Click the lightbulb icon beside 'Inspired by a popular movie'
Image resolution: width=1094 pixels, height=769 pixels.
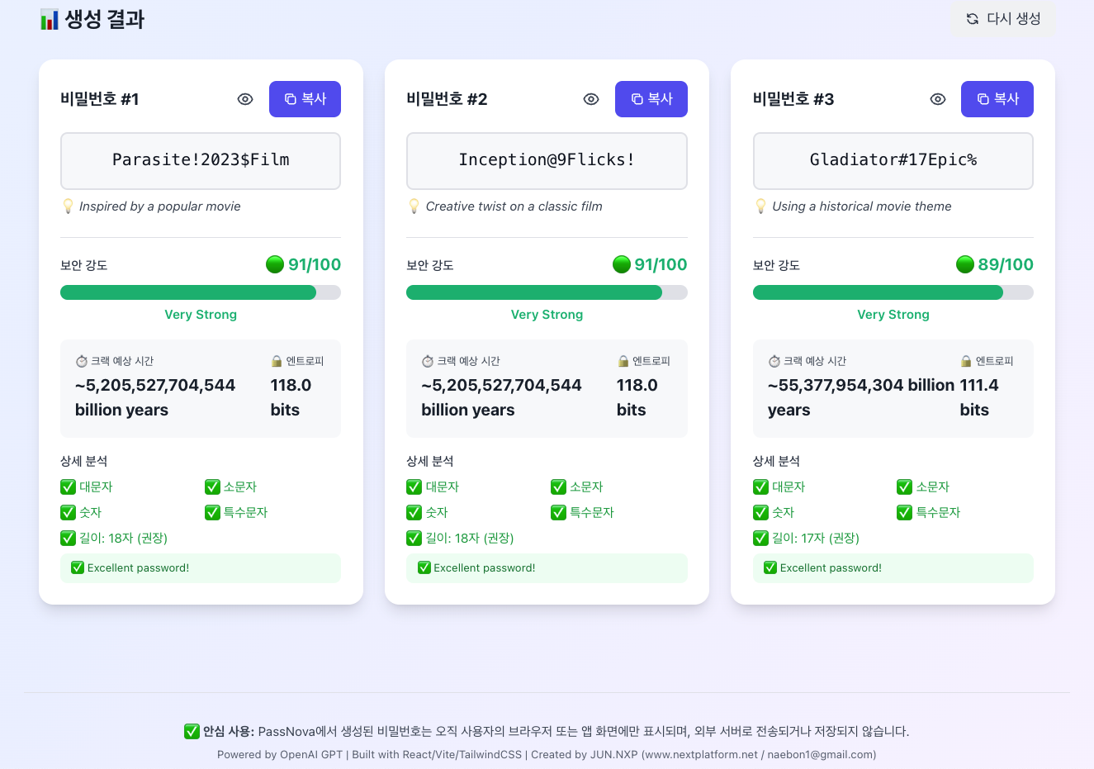(68, 206)
